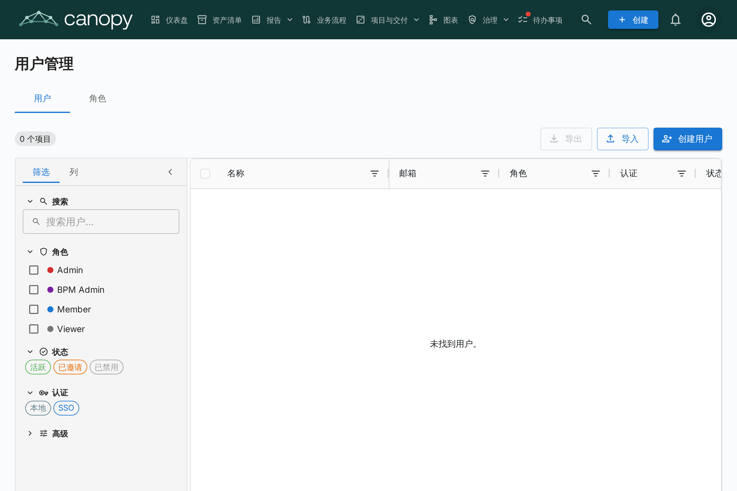737x491 pixels.
Task: Collapse the 角色 filter section chevron
Action: point(30,252)
